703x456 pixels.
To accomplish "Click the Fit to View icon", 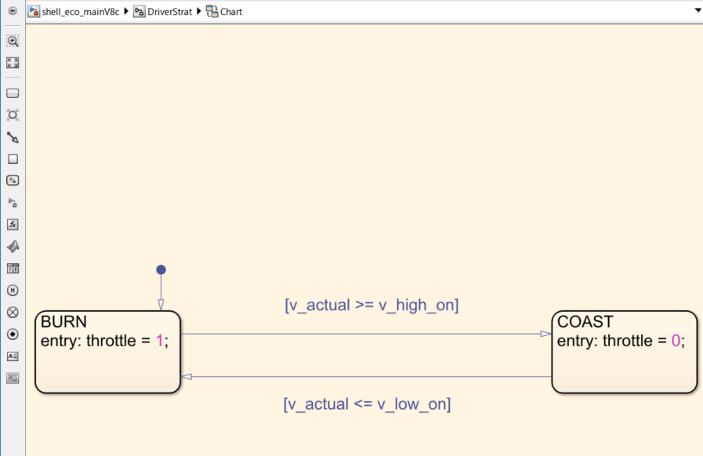I will pos(13,63).
